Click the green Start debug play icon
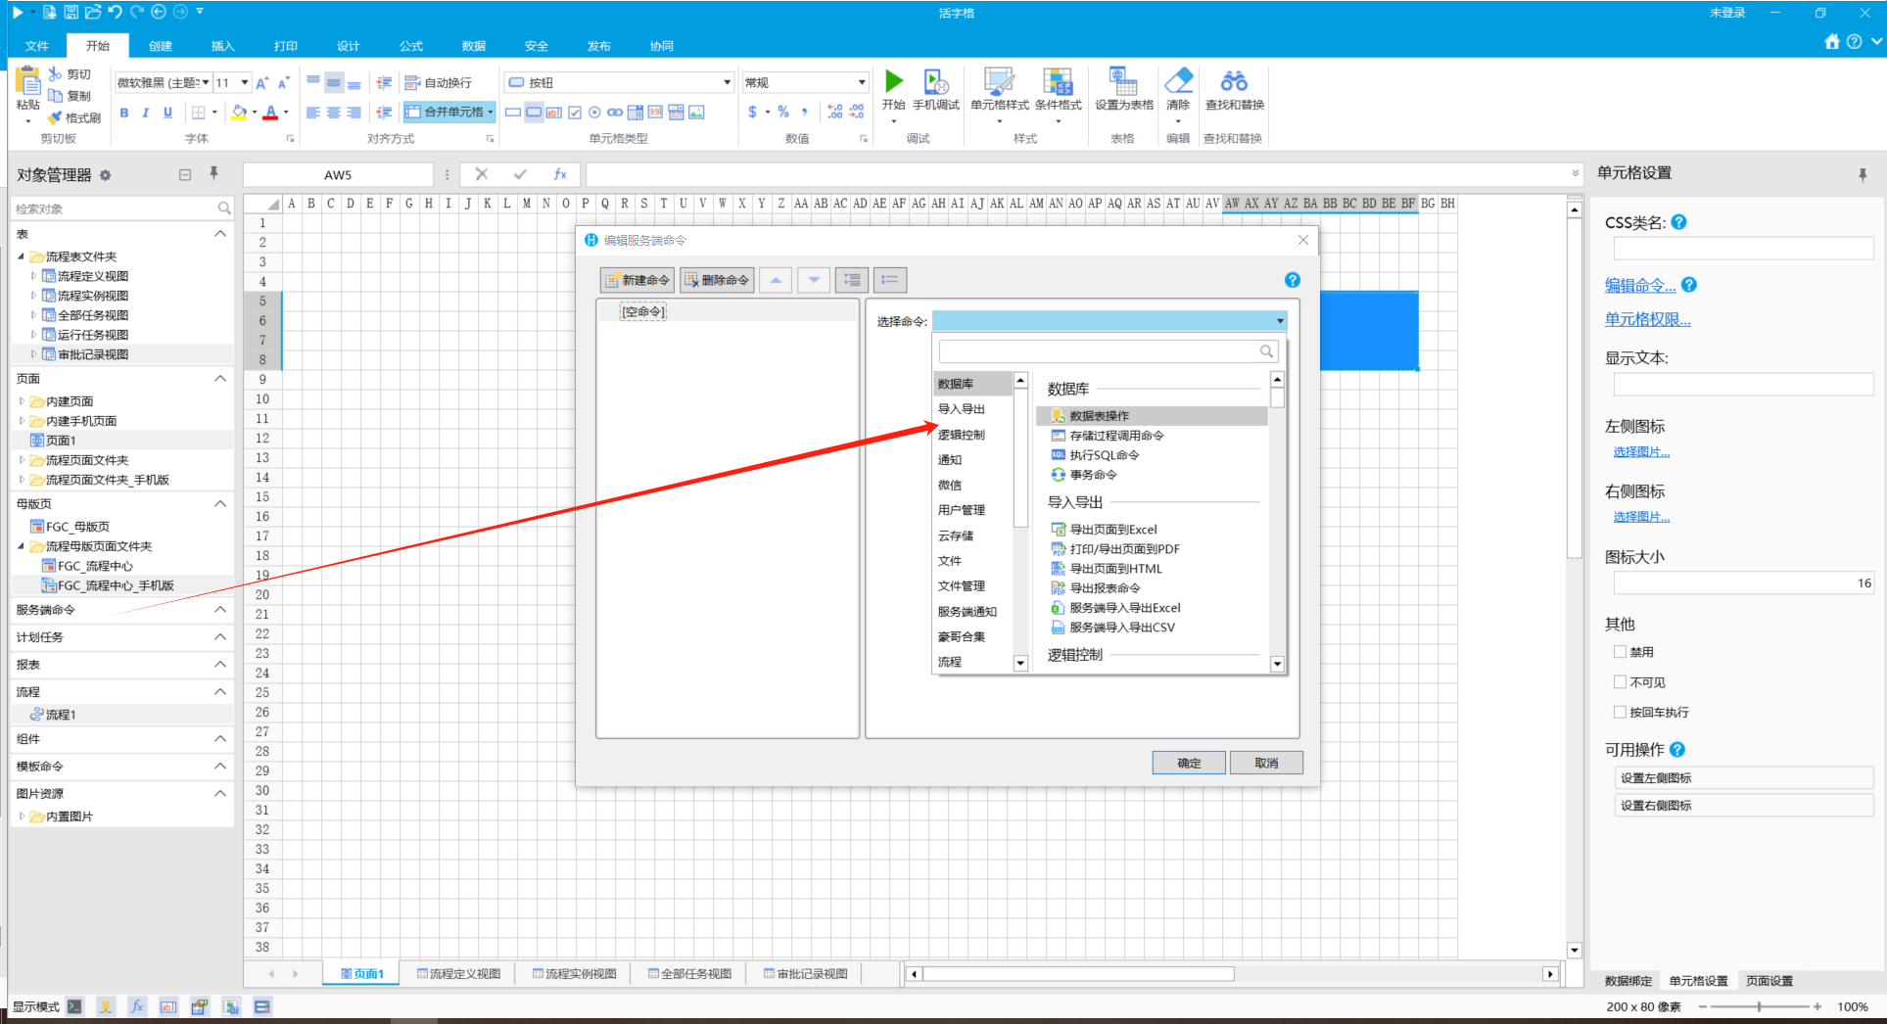 point(893,80)
